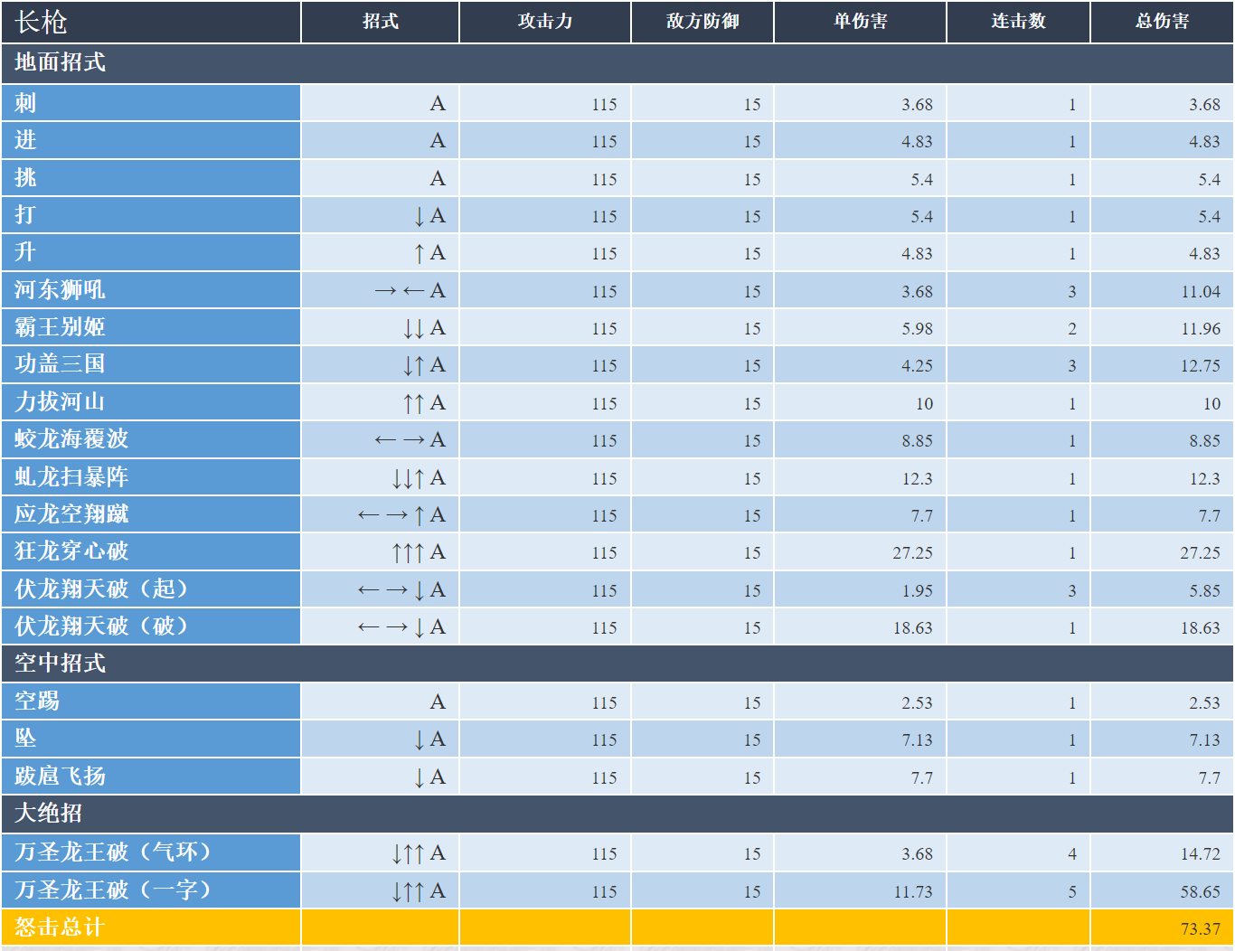Viewport: 1235px width, 951px height.
Task: Click the 敌方防御 column header
Action: coord(702,22)
